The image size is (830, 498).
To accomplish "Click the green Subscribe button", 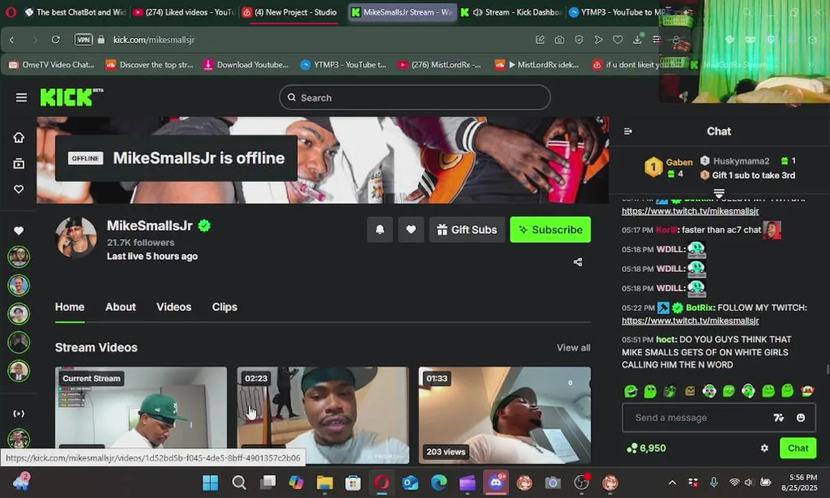I will point(551,230).
